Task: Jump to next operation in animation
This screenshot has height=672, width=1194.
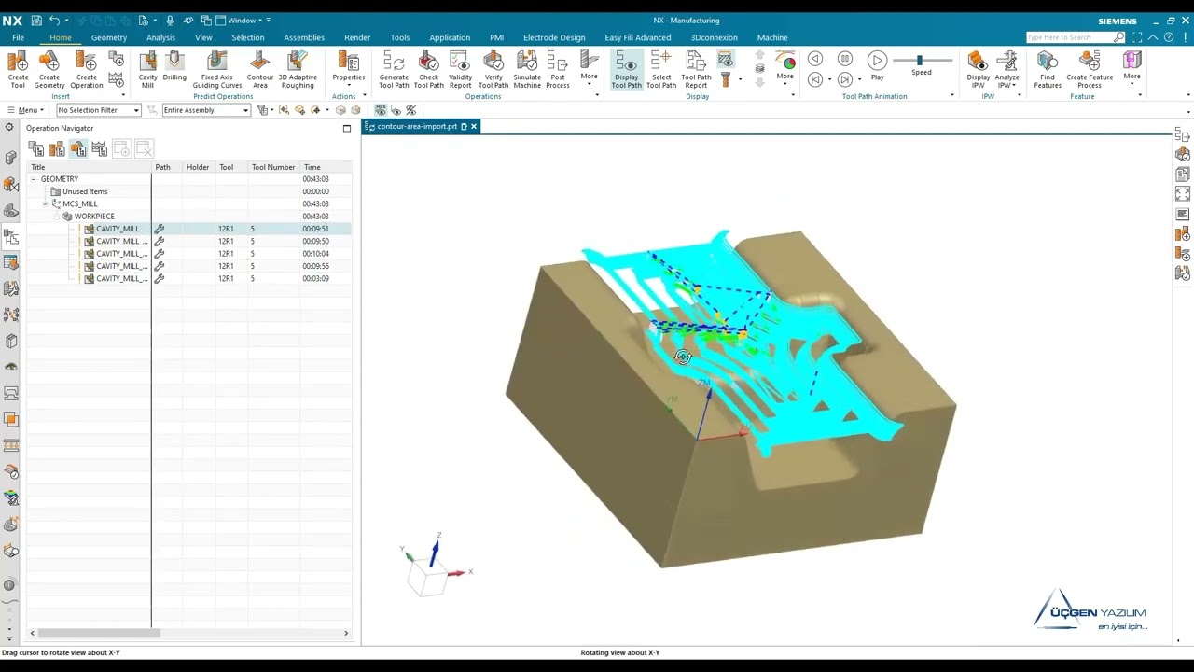Action: (845, 80)
